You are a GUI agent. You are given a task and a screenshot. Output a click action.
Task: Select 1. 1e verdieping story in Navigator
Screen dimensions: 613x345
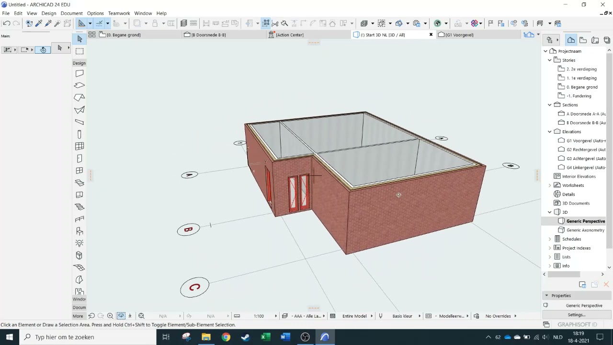pyautogui.click(x=581, y=78)
